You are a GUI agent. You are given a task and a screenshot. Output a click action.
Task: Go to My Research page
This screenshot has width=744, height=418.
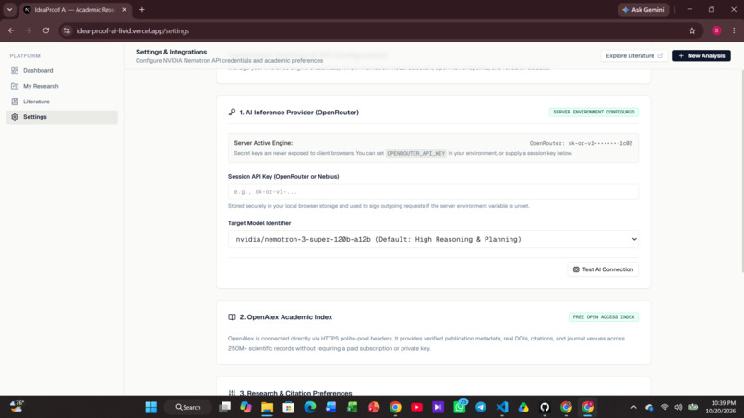coord(62,86)
